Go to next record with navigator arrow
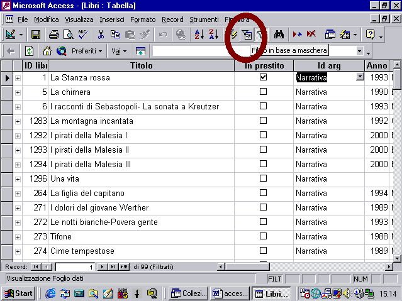The width and height of the screenshot is (402, 301). pos(102,267)
